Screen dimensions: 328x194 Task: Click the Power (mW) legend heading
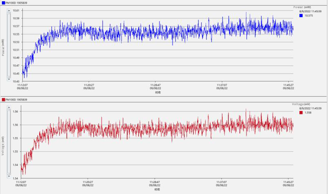pos(302,7)
